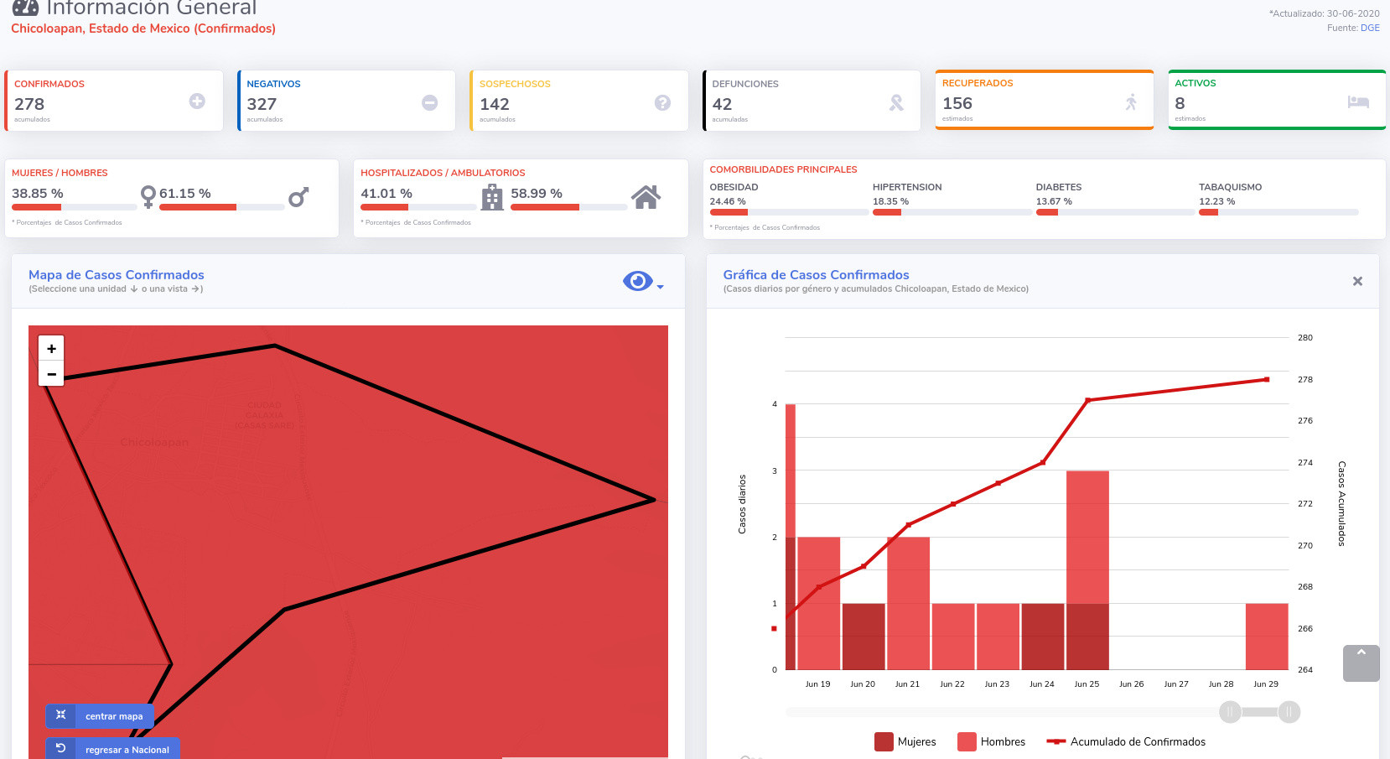This screenshot has width=1390, height=759.
Task: Click the Tabaquismo 12.23 % percentage
Action: 1216,201
